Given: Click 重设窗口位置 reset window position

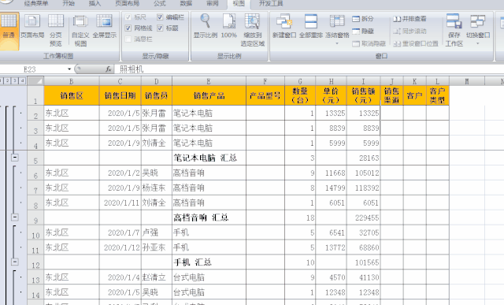Looking at the screenshot, I should click(416, 43).
